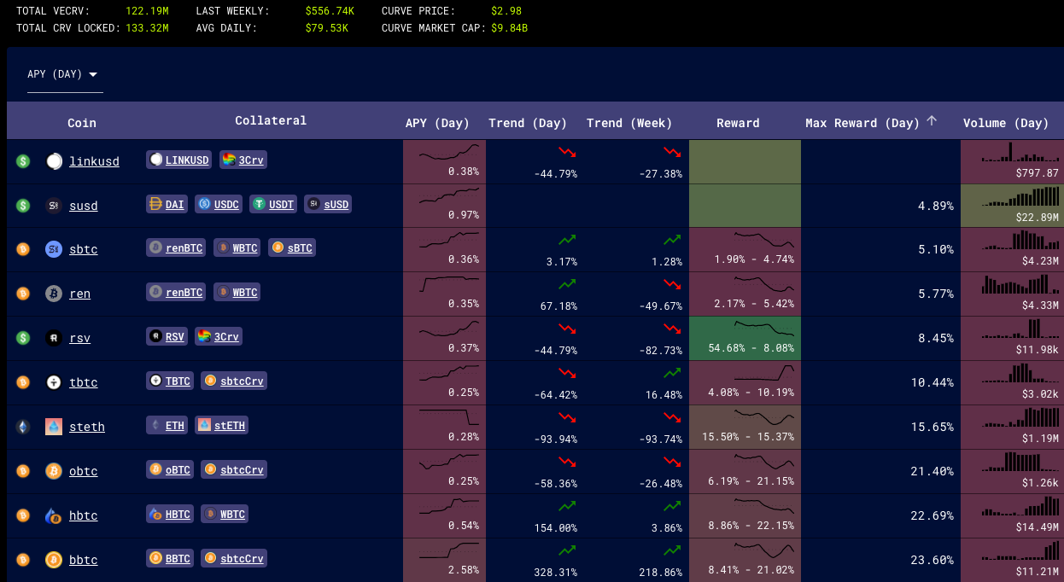
Task: Click the tbtc coin logo icon
Action: pyautogui.click(x=54, y=382)
